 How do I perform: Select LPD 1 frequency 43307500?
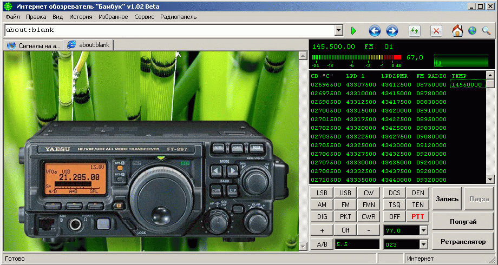coord(361,85)
